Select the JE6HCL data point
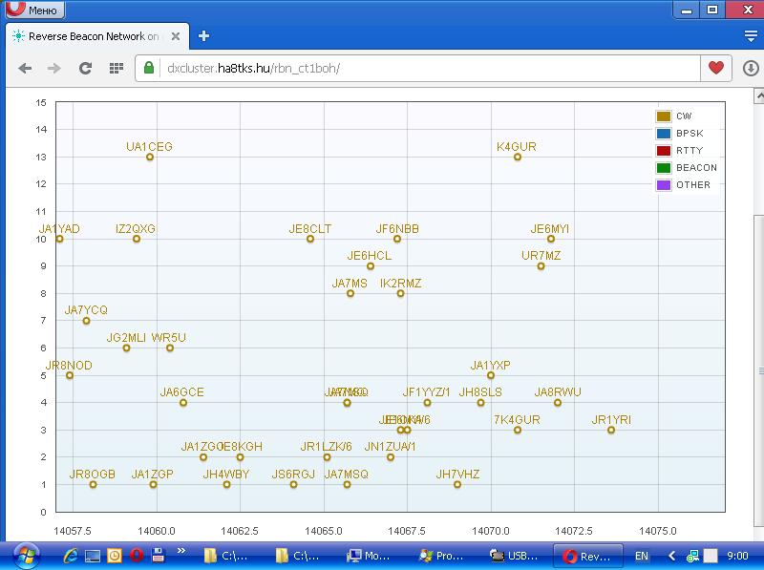This screenshot has width=764, height=570. coord(371,266)
